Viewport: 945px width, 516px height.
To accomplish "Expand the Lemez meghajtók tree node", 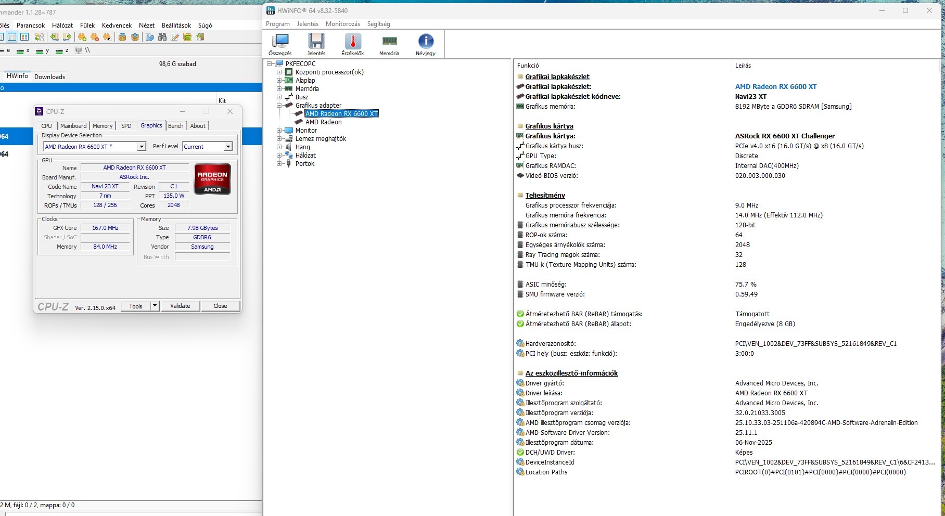I will [x=279, y=139].
